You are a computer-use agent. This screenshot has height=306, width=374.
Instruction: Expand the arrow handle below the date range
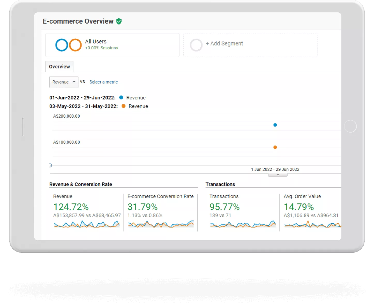(278, 175)
